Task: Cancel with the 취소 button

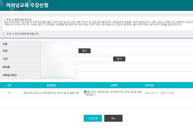Action: (113, 118)
